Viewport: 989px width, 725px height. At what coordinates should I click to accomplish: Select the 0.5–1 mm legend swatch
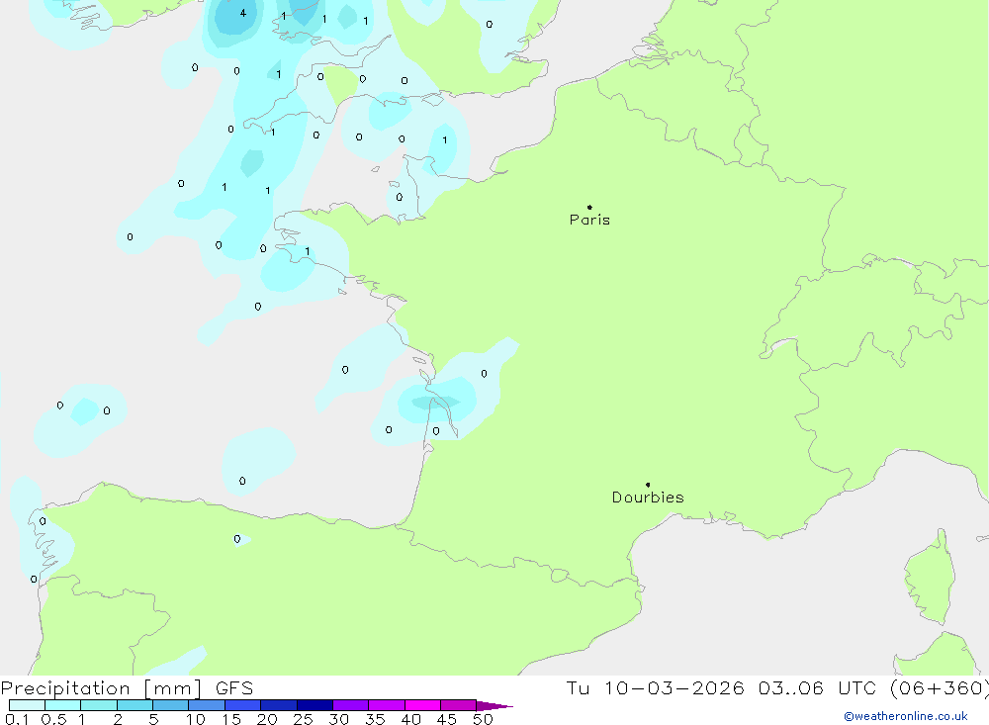coord(63,705)
